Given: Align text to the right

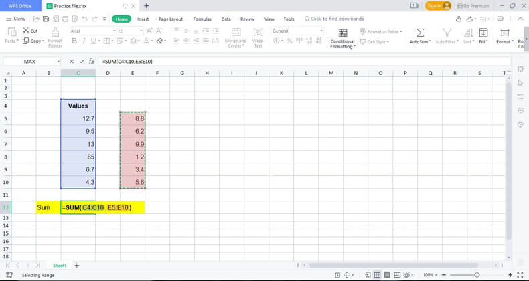Looking at the screenshot, I should tap(196, 41).
